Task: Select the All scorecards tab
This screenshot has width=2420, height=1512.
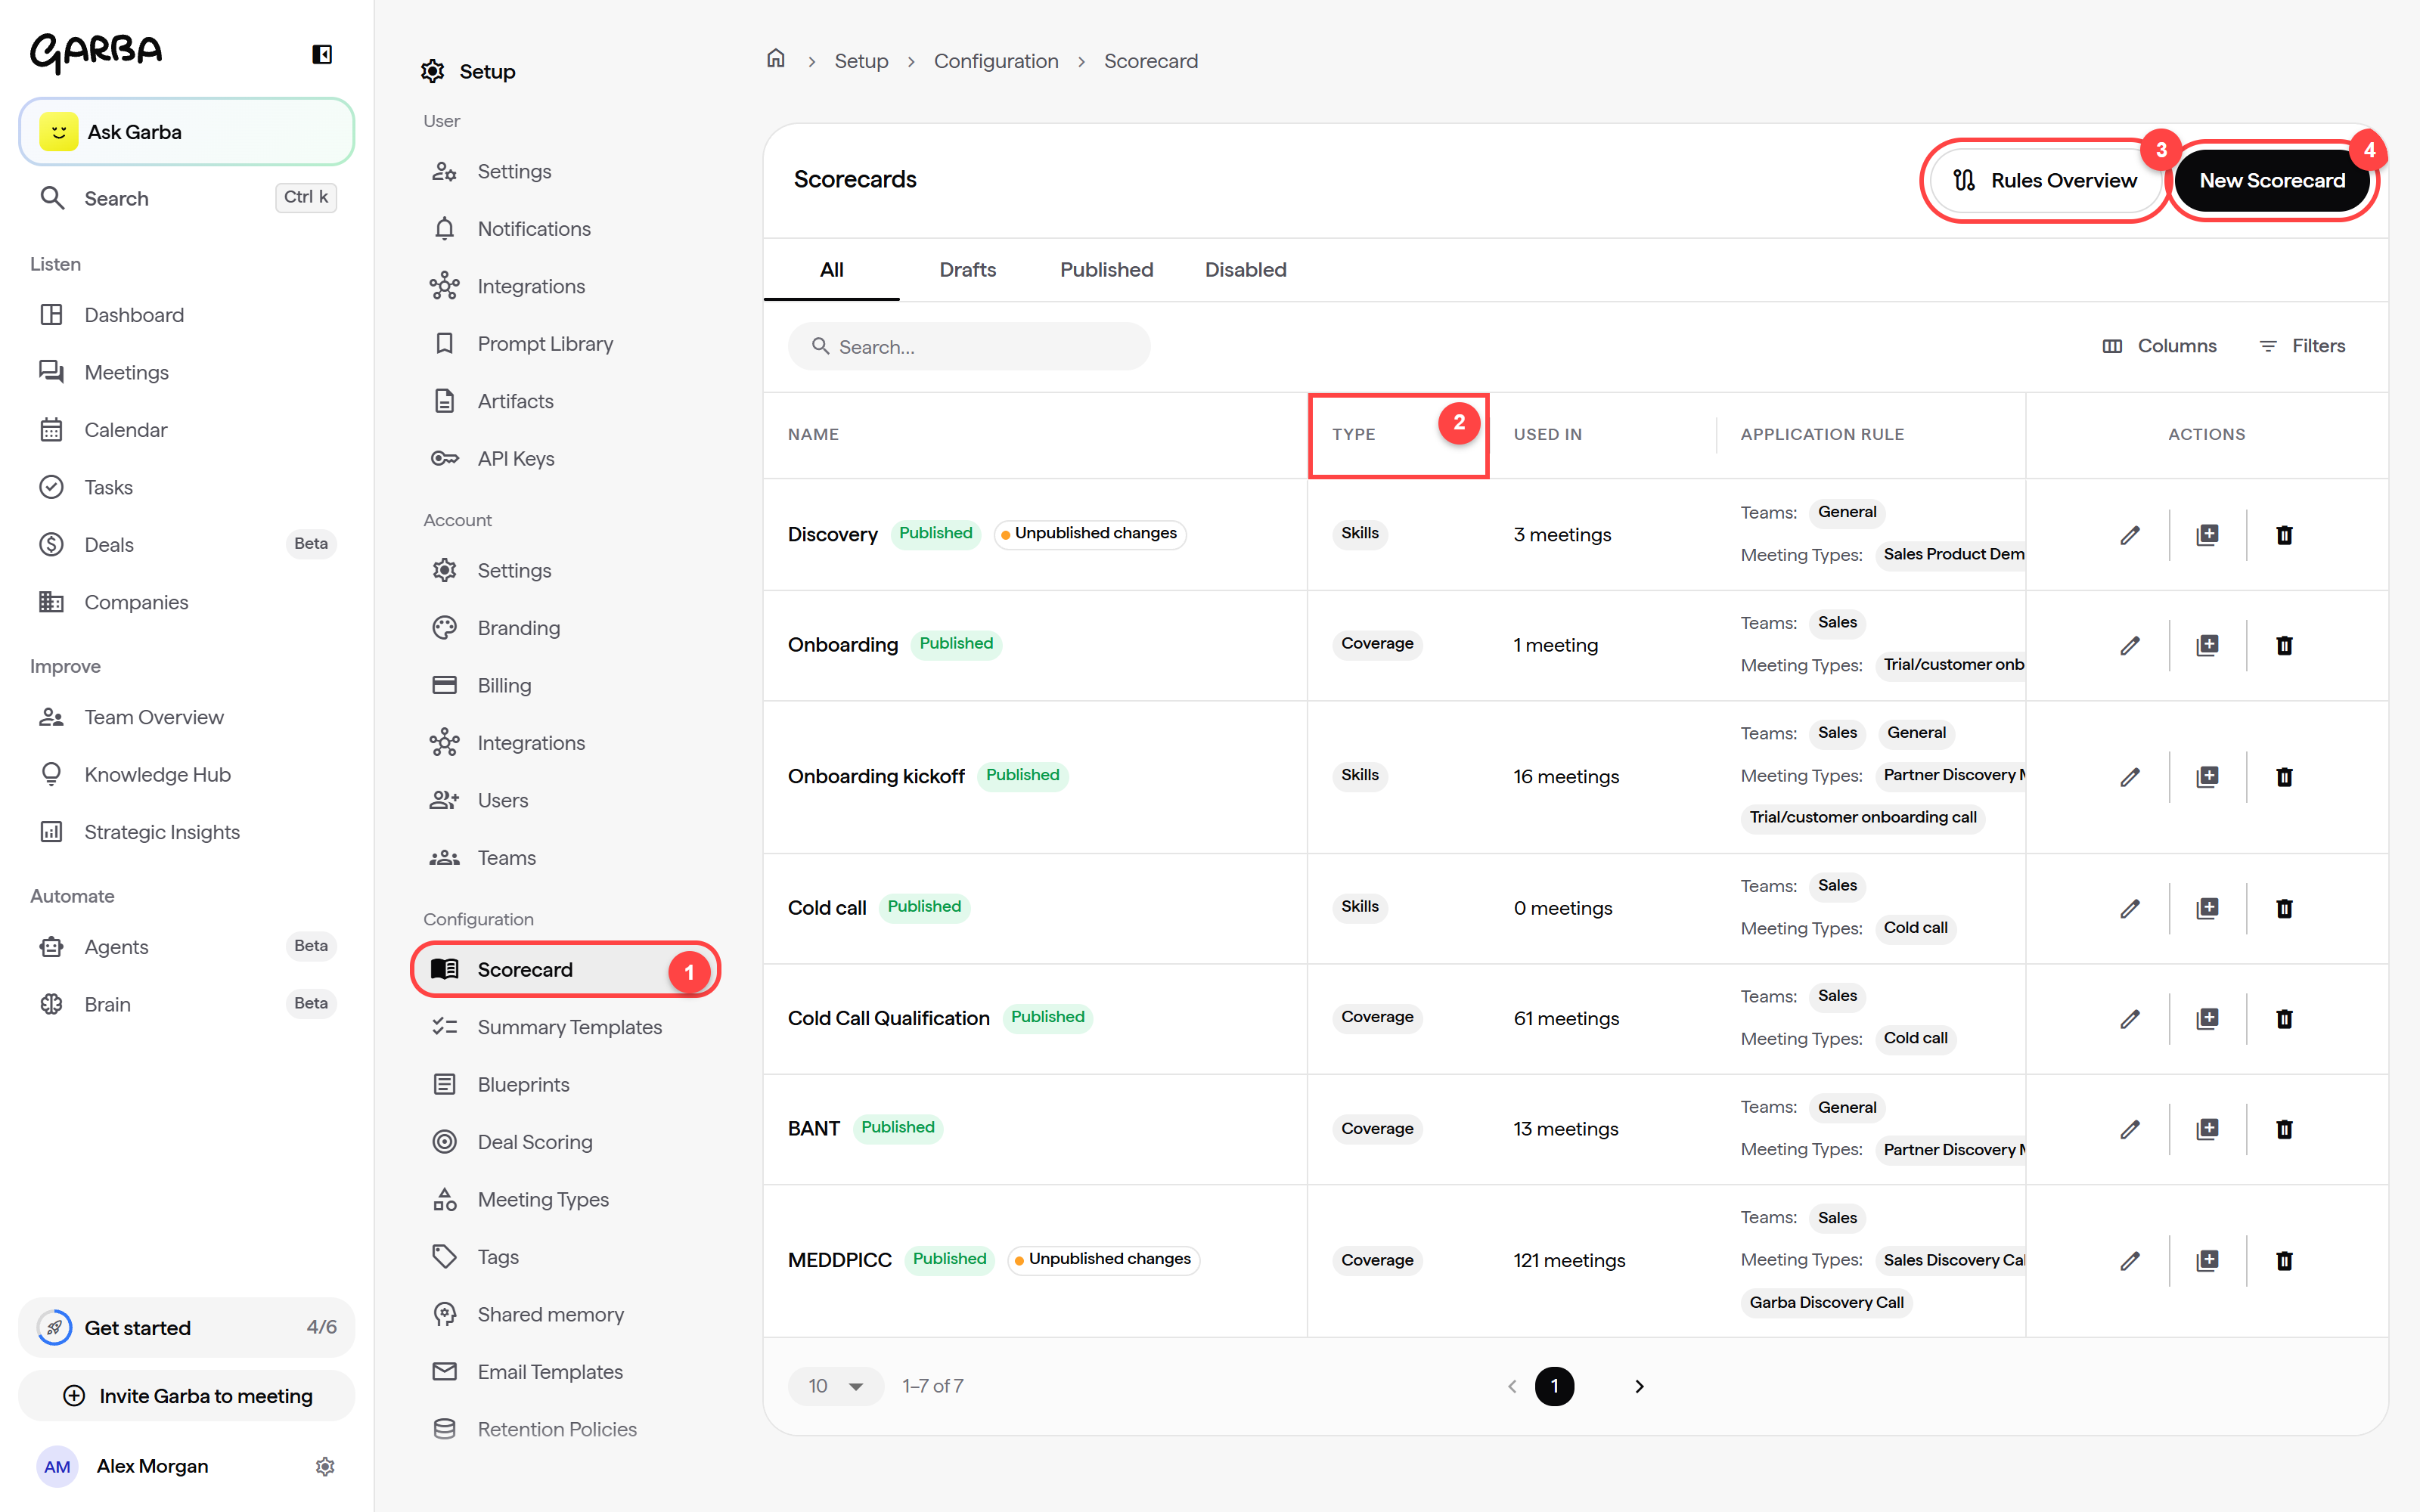Action: click(x=831, y=270)
